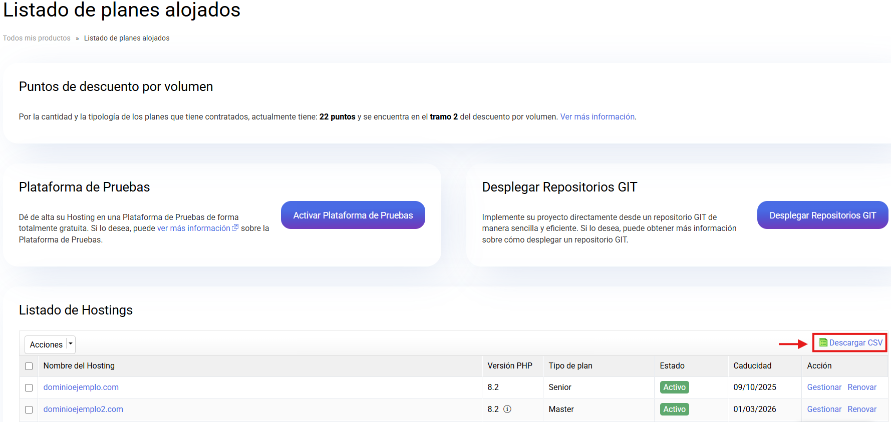Go to 'Todos mis productos' breadcrumb

tap(37, 38)
